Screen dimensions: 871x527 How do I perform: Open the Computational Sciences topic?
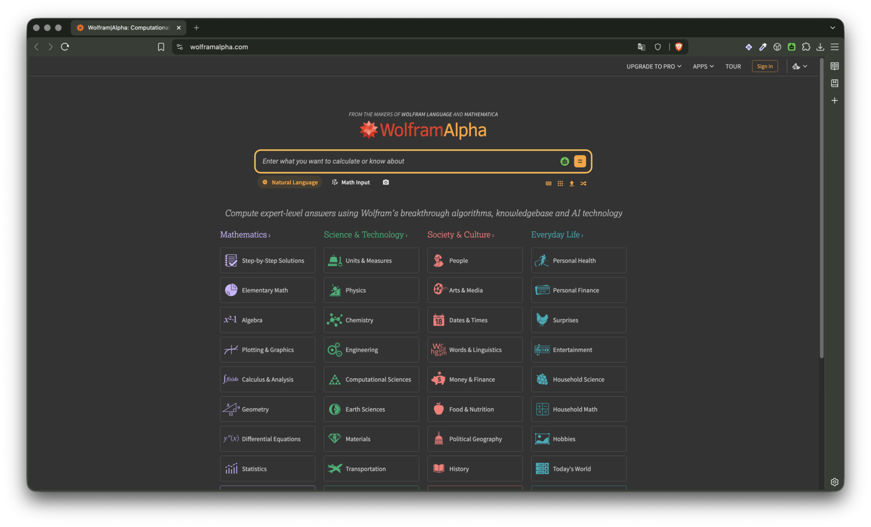click(x=371, y=379)
